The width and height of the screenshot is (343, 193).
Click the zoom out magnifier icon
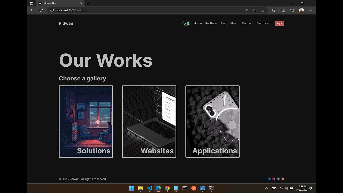pos(255,10)
